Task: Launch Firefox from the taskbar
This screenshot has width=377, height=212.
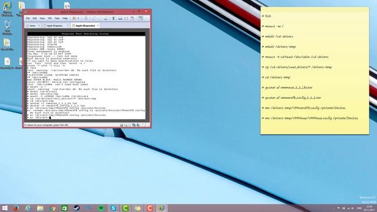Action: click(x=16, y=208)
